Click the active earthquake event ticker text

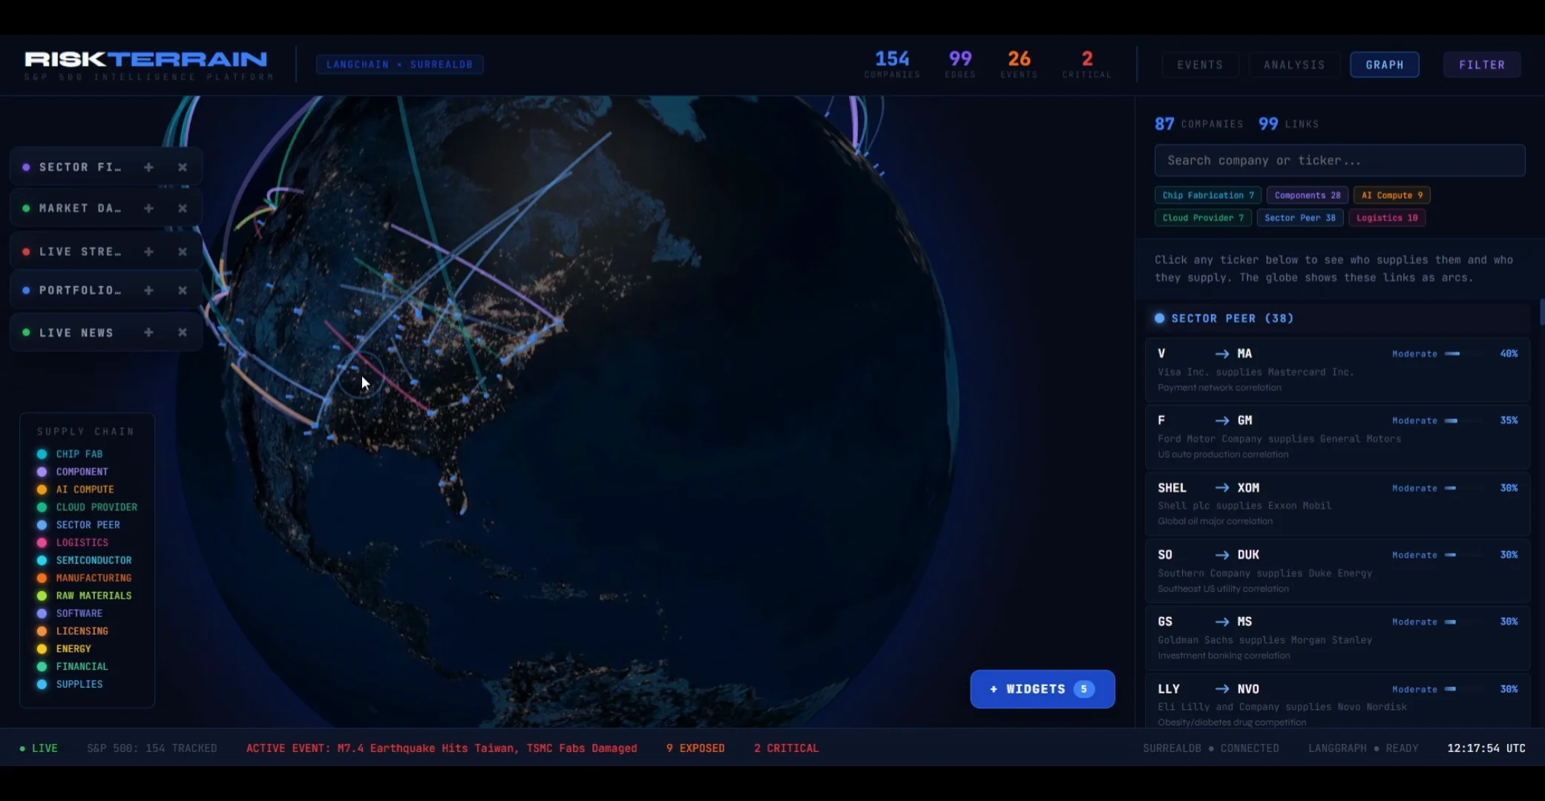tap(442, 748)
